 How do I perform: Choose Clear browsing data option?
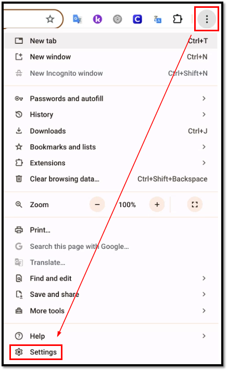(x=110, y=179)
